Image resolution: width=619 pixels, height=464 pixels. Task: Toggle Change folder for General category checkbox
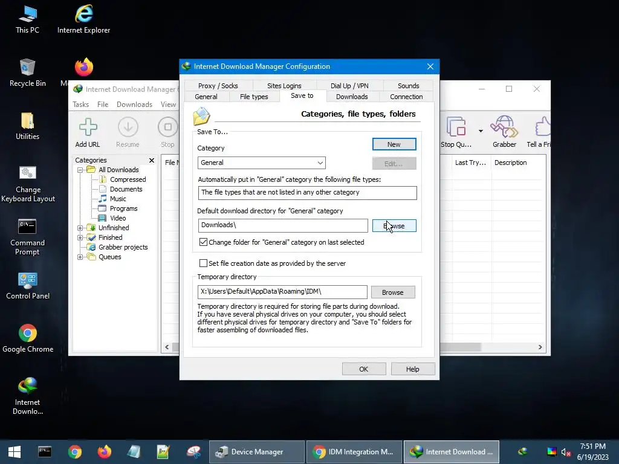203,242
